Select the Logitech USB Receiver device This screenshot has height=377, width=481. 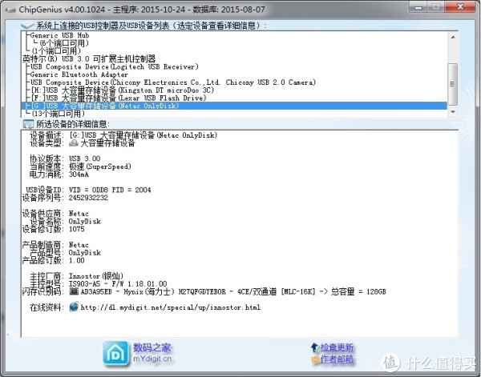coord(115,66)
